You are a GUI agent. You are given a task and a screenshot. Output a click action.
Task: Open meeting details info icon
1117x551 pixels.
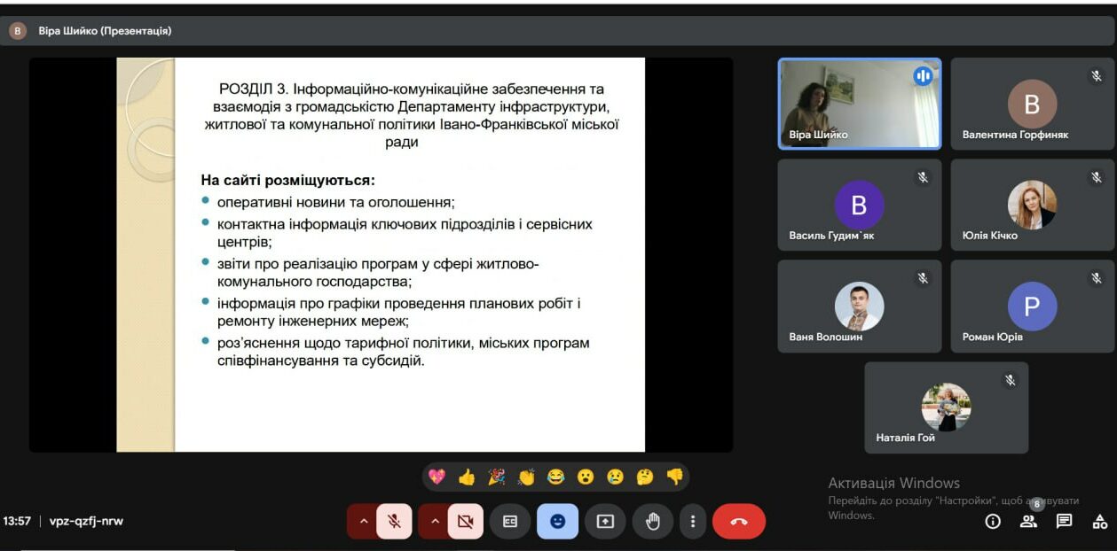pos(993,522)
